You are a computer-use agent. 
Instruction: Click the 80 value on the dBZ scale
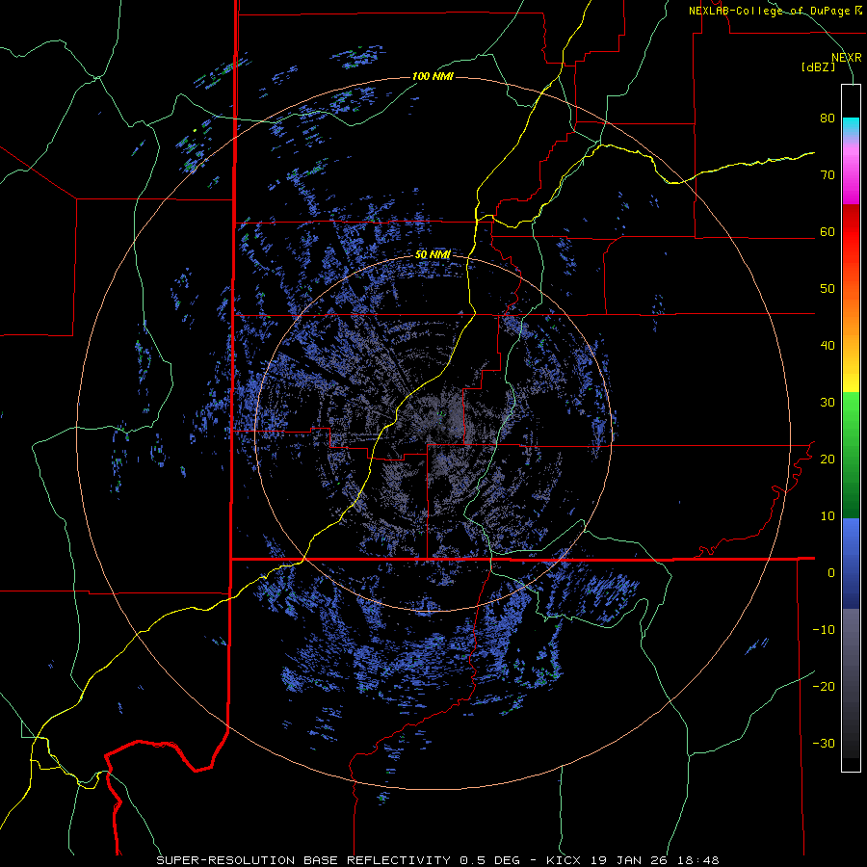(828, 118)
